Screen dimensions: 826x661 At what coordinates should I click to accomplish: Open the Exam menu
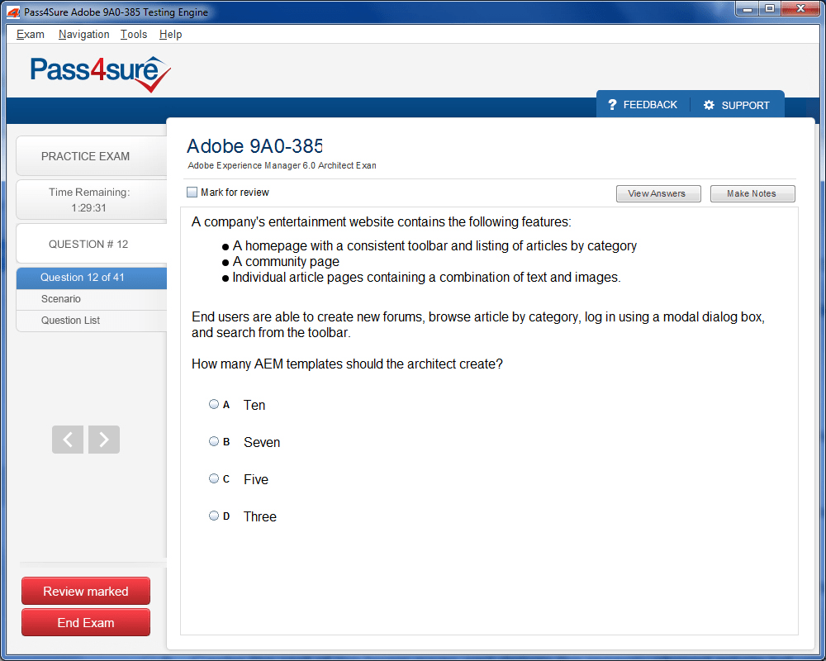(30, 34)
